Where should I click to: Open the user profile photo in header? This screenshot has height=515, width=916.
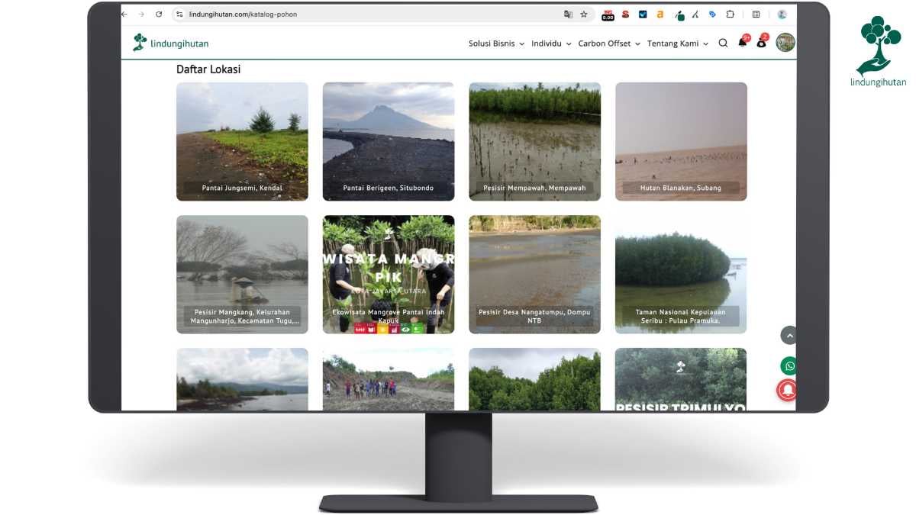(785, 43)
